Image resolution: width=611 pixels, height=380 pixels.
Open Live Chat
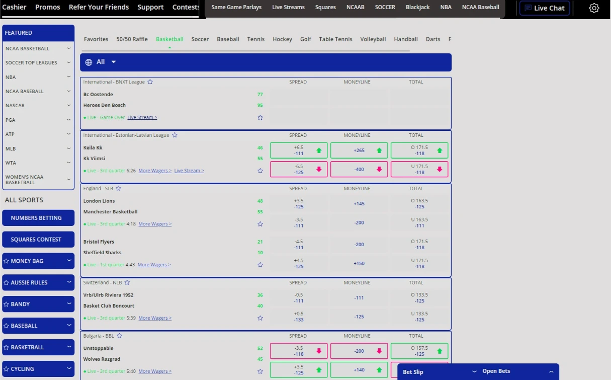click(x=545, y=8)
